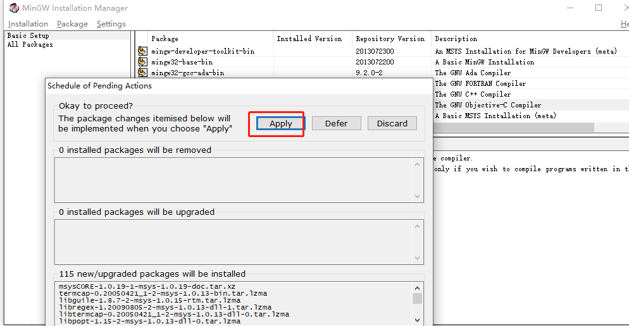The width and height of the screenshot is (629, 326).
Task: Open the Installation menu
Action: point(28,24)
